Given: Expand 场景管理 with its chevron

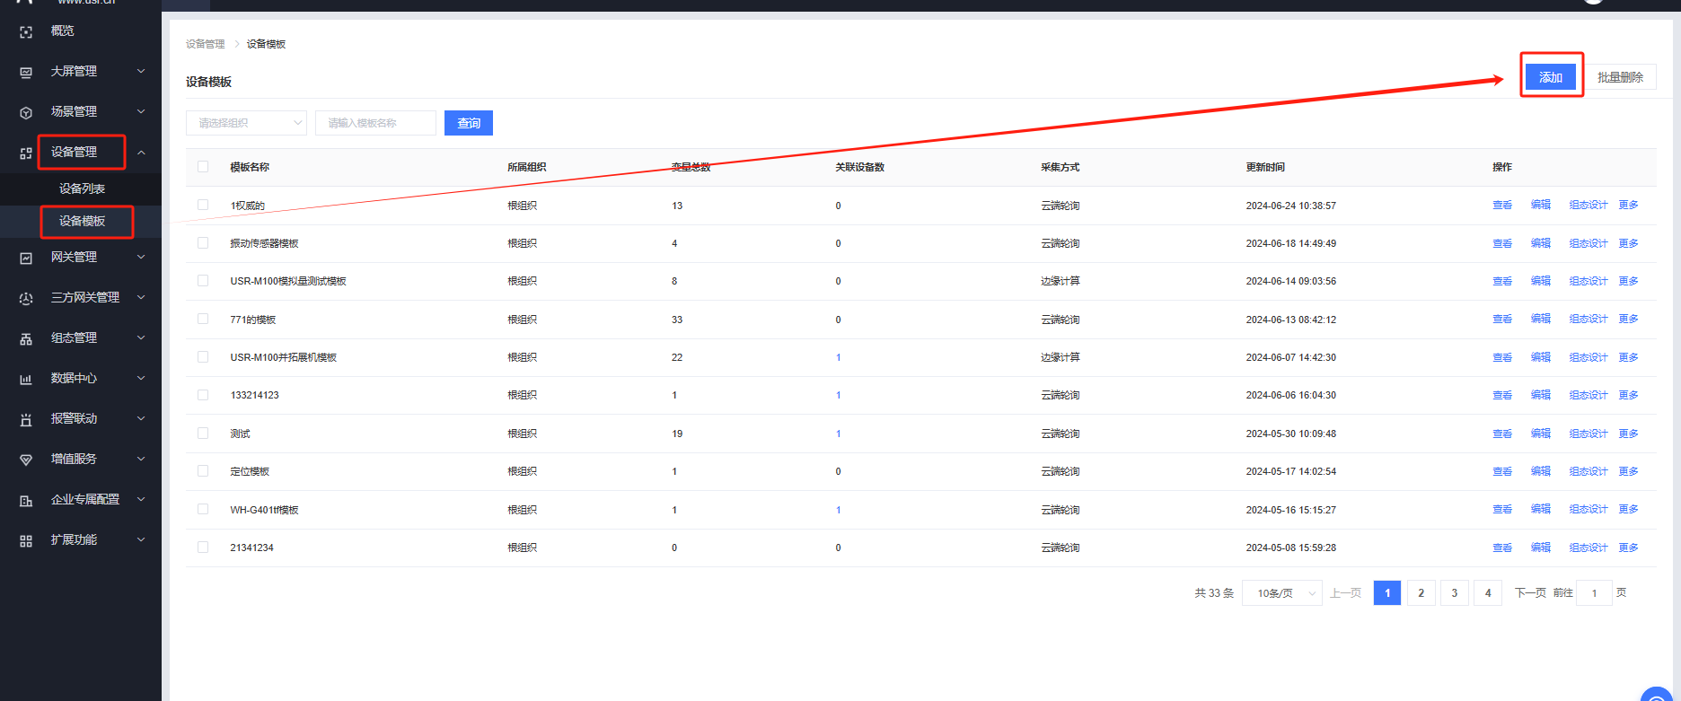Looking at the screenshot, I should pos(141,111).
